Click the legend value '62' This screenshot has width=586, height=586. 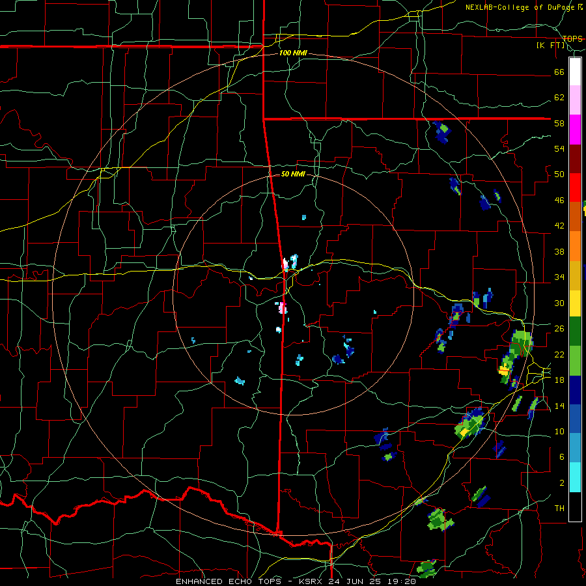click(x=559, y=98)
